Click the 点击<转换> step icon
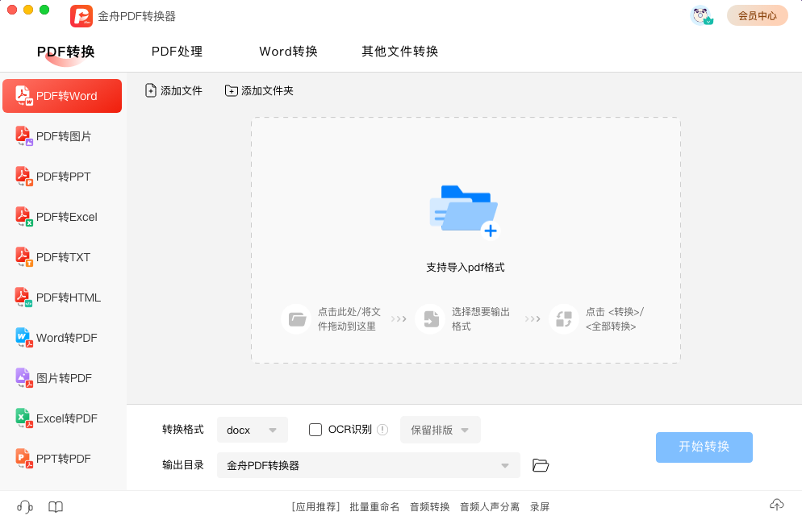Image resolution: width=802 pixels, height=520 pixels. coord(564,319)
